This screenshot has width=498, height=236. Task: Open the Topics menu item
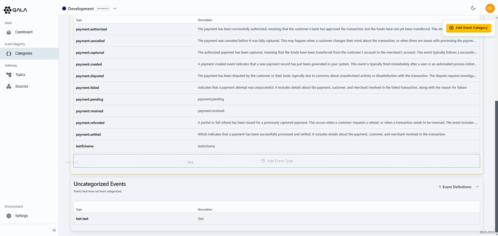click(20, 75)
